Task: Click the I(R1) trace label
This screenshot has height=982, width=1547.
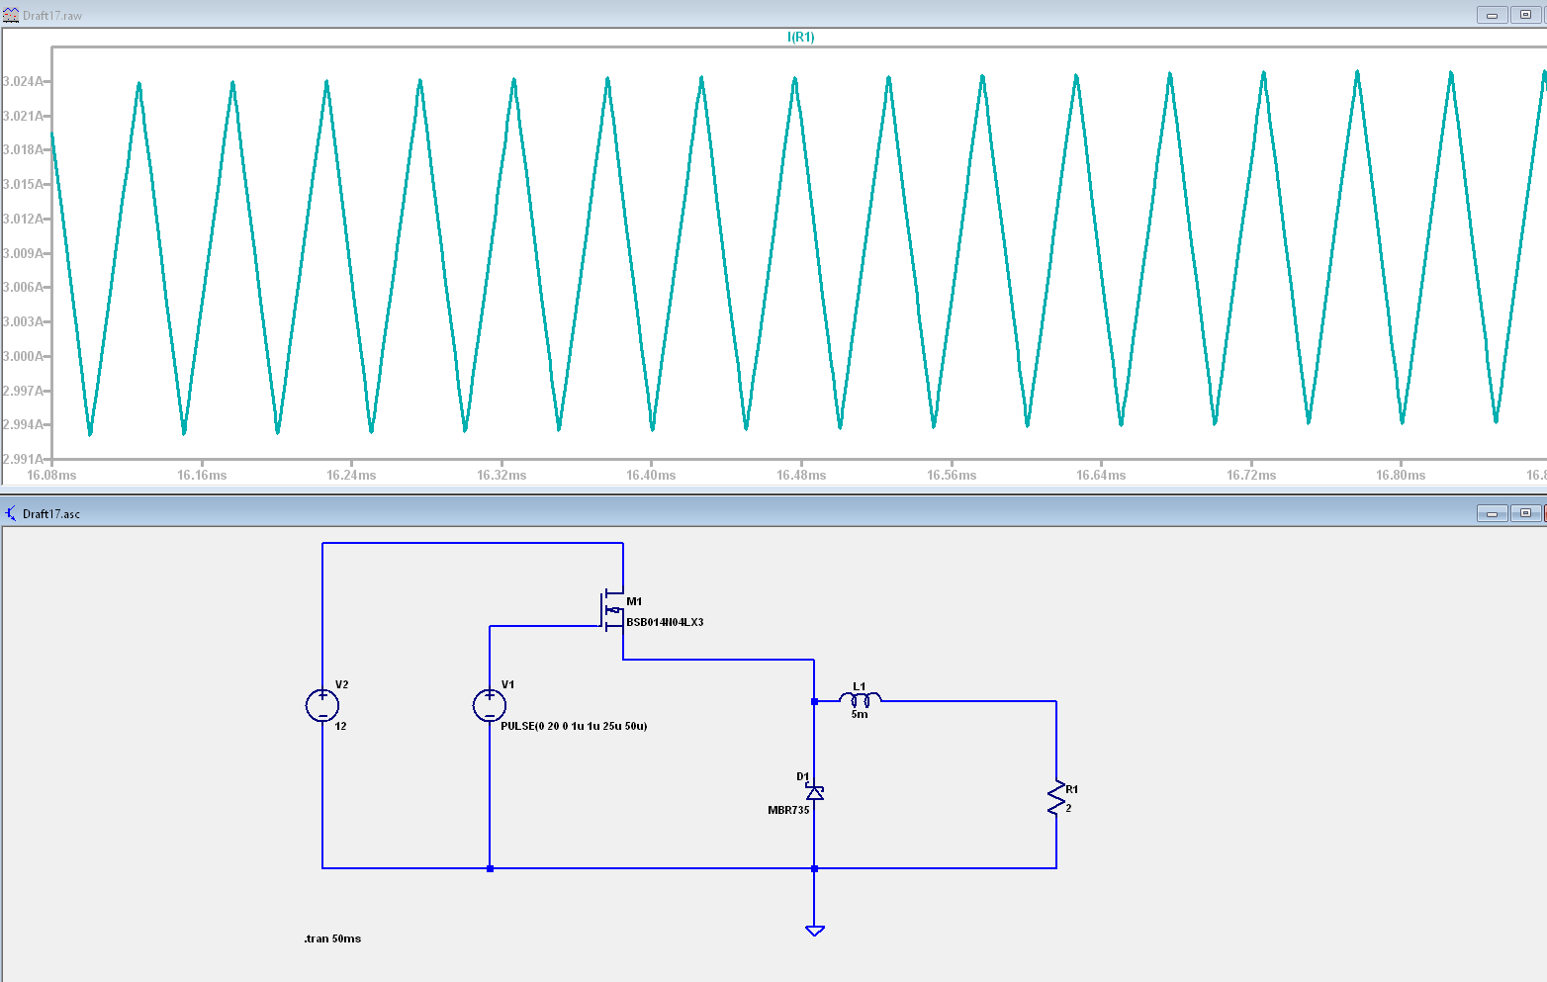Action: pyautogui.click(x=801, y=38)
